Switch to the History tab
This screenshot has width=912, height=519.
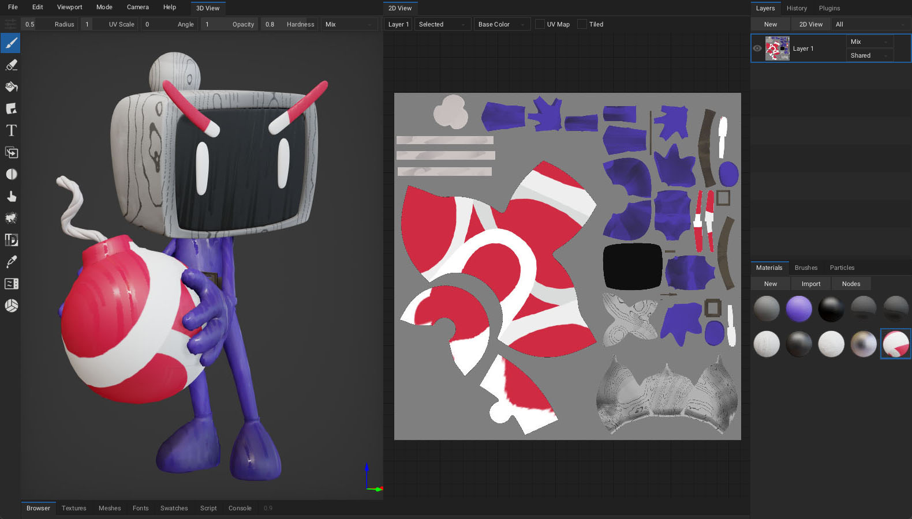797,8
